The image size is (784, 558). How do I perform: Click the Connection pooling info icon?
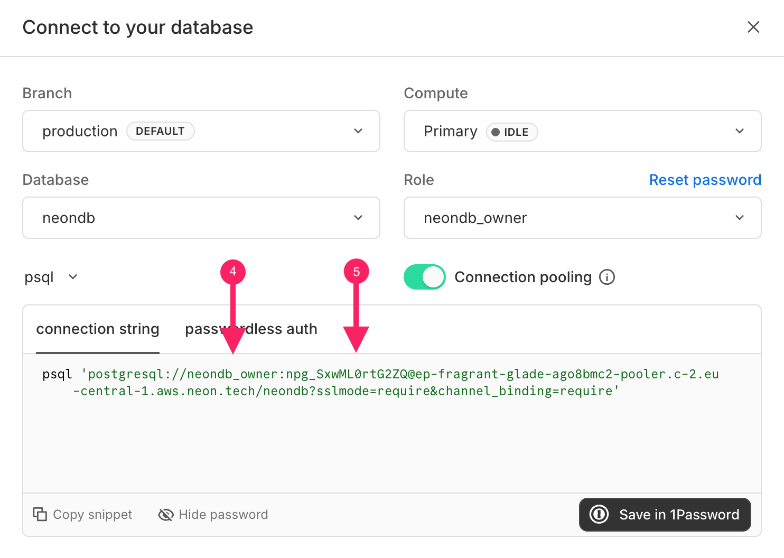click(607, 277)
